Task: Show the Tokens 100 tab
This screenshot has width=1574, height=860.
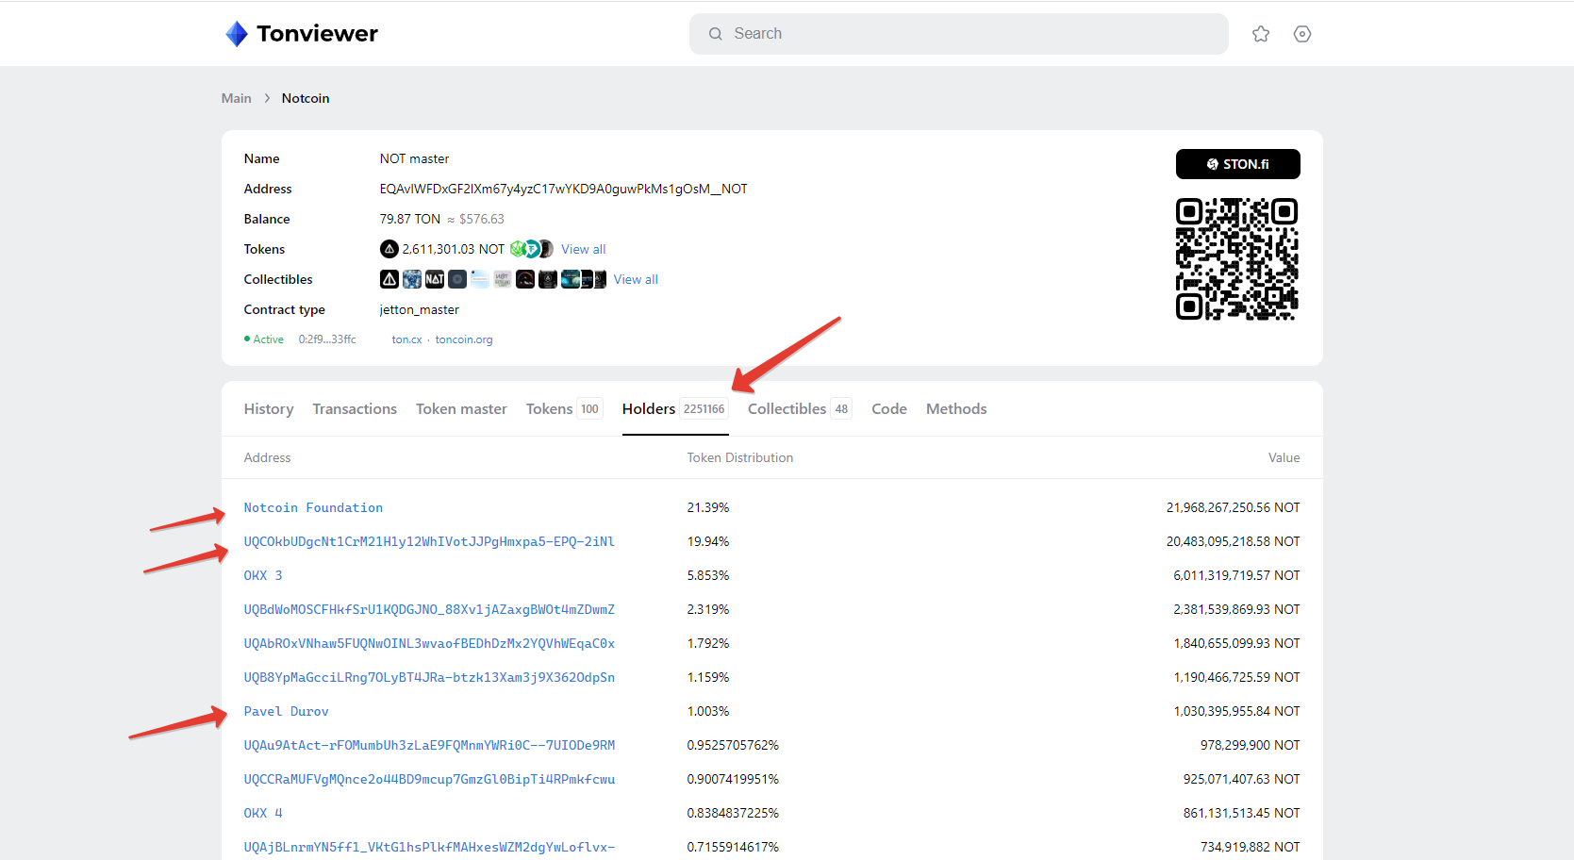Action: point(564,408)
